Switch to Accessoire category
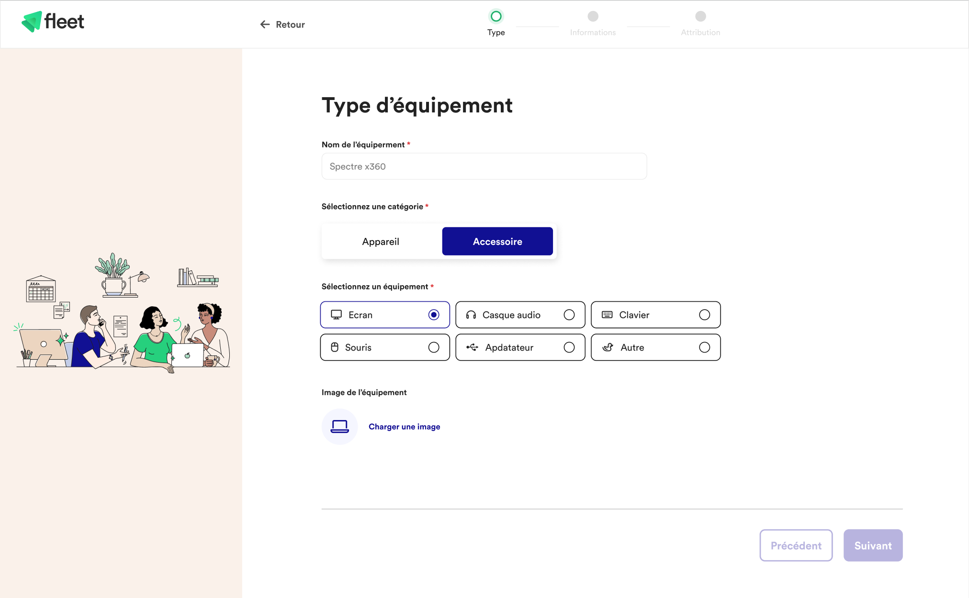 coord(497,241)
